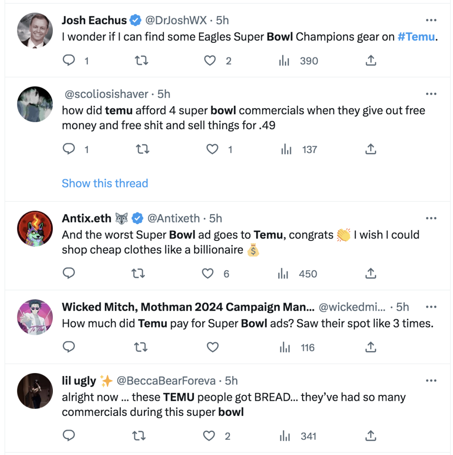This screenshot has width=453, height=455.
Task: Expand more options for lil ugly's tweet
Action: click(x=431, y=380)
